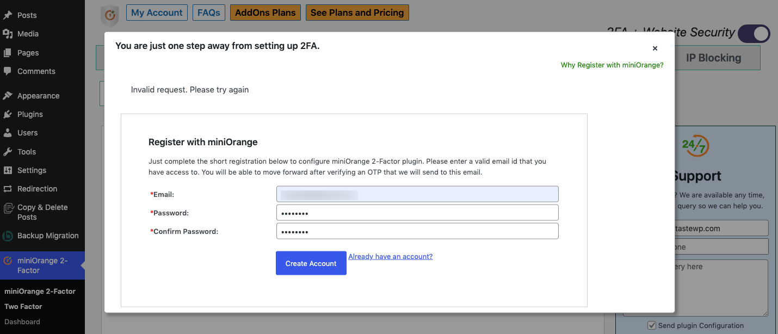Open the Media library icon
This screenshot has height=334, width=778.
click(8, 34)
